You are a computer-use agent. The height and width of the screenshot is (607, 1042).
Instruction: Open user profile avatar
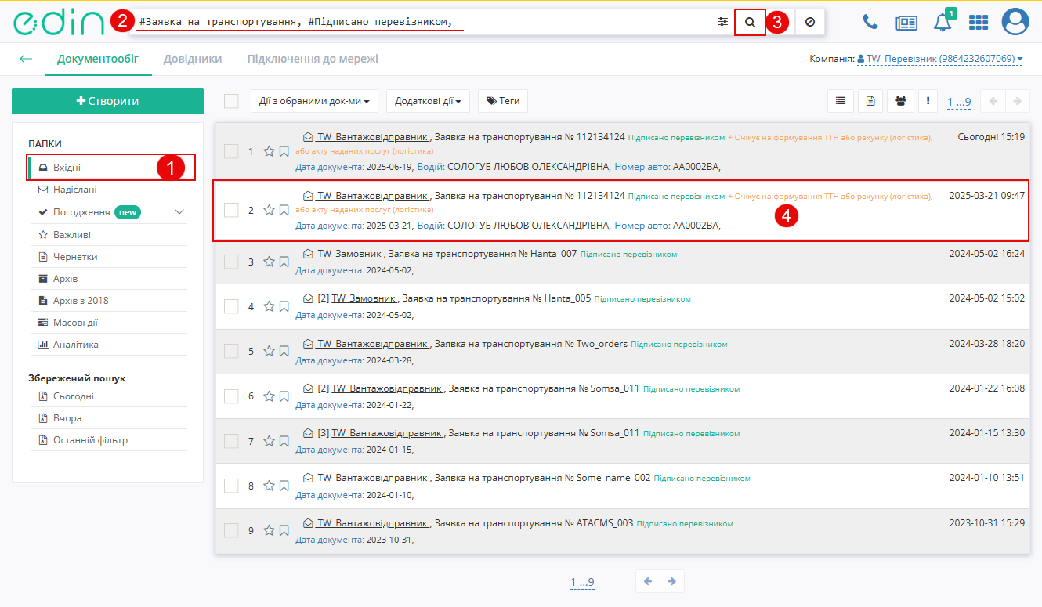click(x=1015, y=22)
